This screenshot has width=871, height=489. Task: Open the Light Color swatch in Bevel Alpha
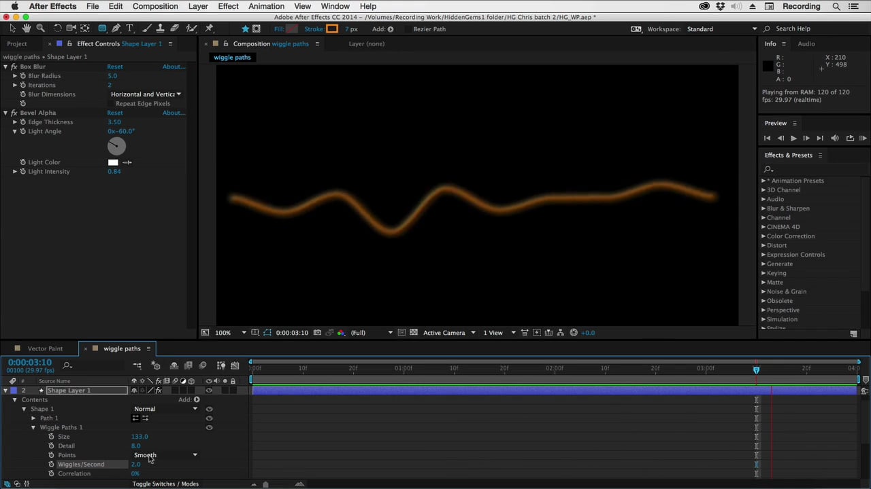113,162
